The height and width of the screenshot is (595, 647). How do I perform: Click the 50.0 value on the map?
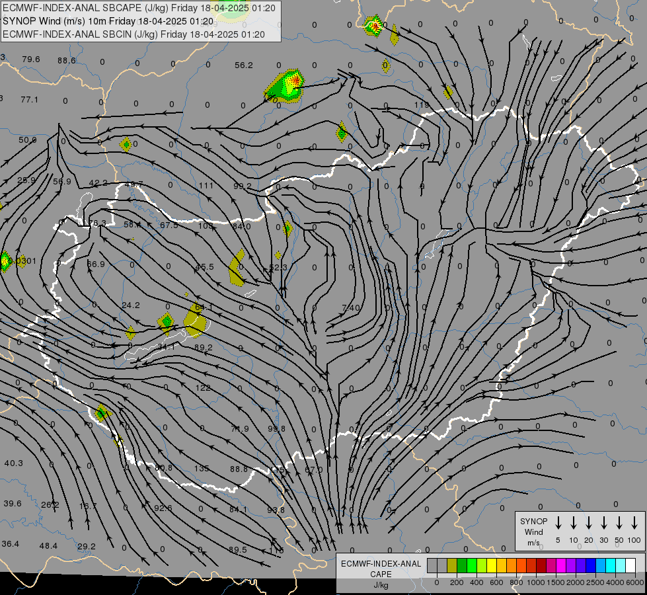click(x=27, y=140)
